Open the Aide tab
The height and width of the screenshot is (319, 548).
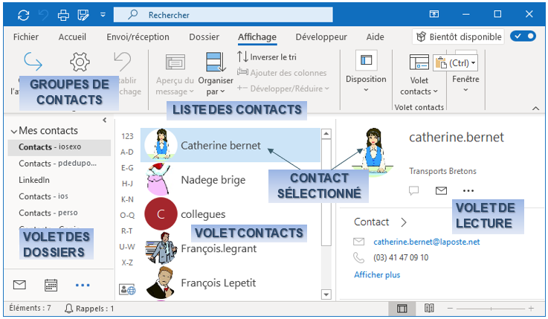375,36
